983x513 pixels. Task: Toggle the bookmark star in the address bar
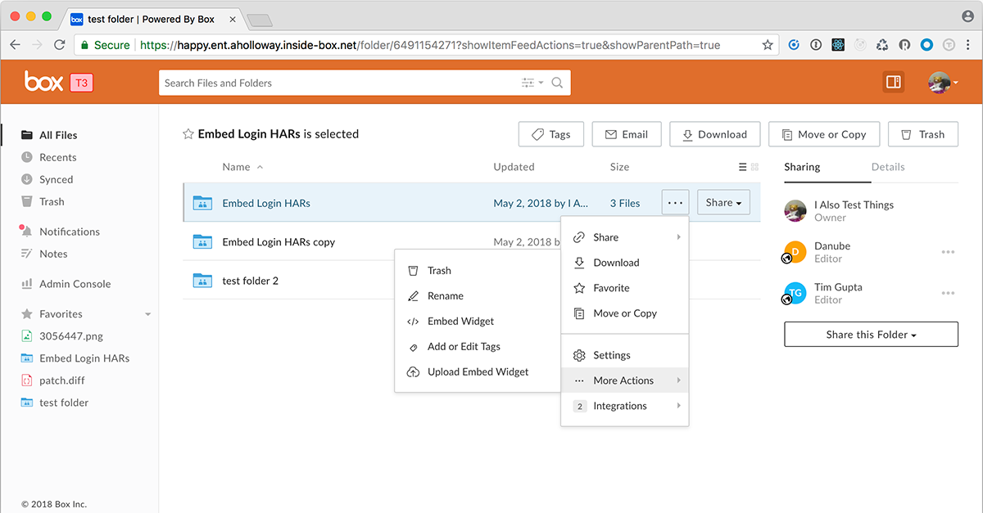point(768,45)
